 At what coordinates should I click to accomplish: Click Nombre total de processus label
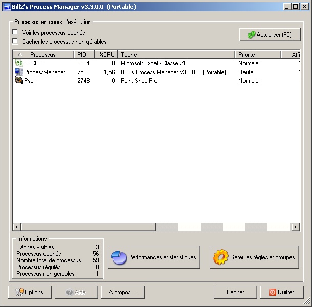pos(49,260)
